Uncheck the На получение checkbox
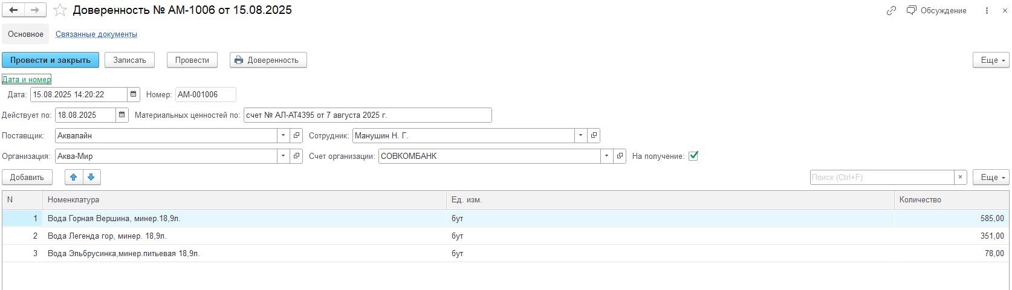Viewport: 1012px width, 290px height. pyautogui.click(x=693, y=156)
